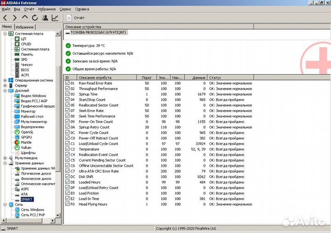This screenshot has width=331, height=233.
Task: Open the Сервис menu
Action: point(65,9)
